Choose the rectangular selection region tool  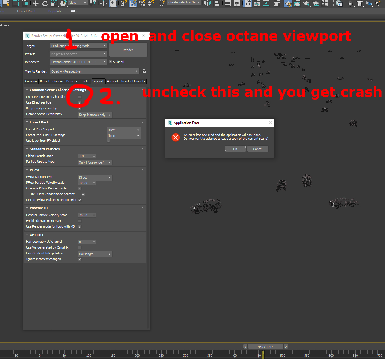tap(16, 3)
